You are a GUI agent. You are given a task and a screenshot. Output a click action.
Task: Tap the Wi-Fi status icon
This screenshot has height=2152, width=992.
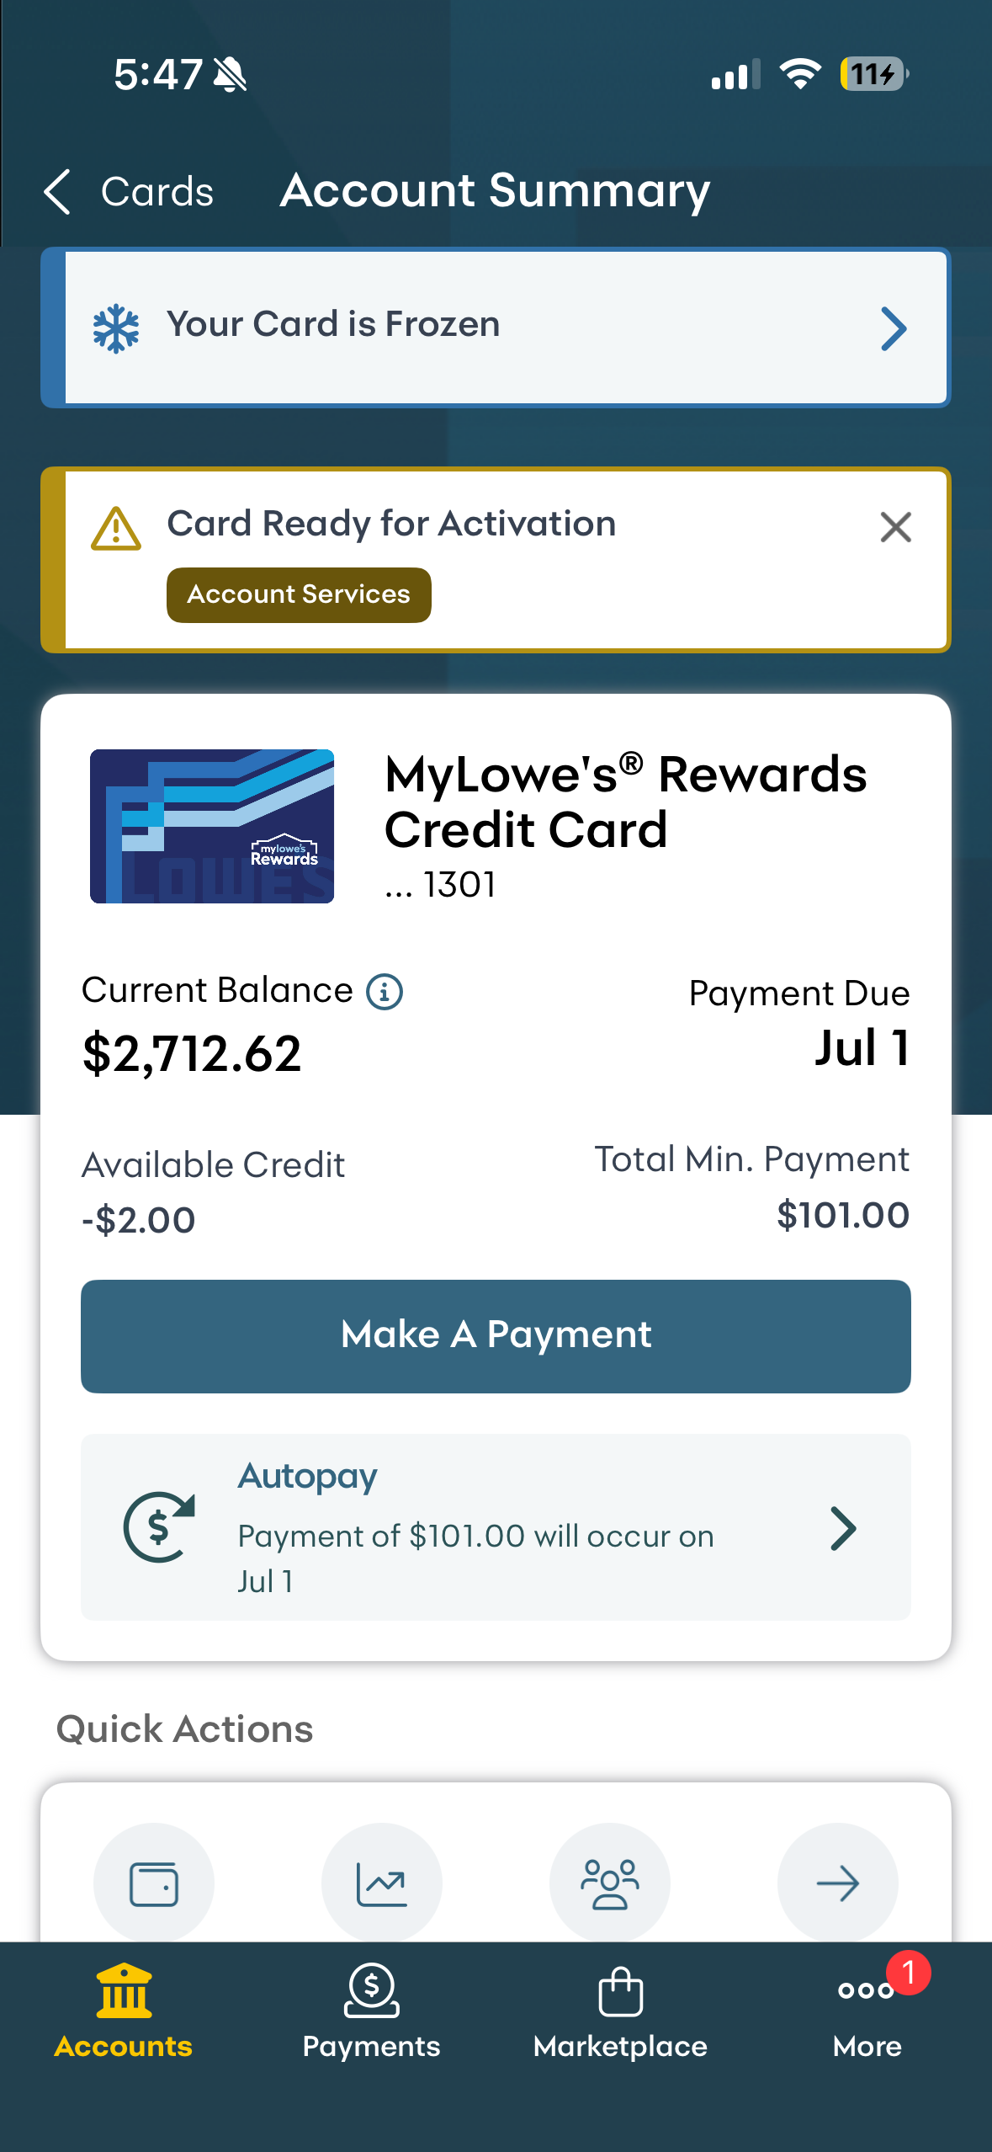tap(800, 74)
